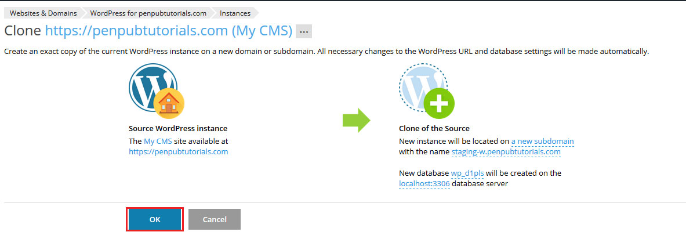Screen dimensions: 686x250
Task: Edit the wp_d1pls database name
Action: point(467,173)
